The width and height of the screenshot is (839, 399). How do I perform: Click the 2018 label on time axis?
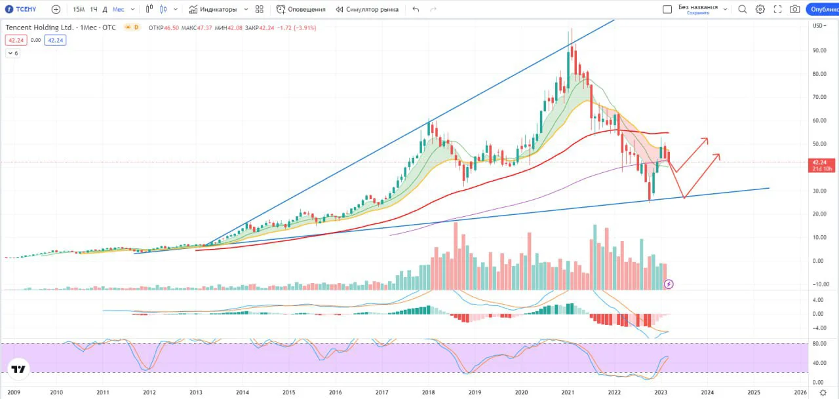[428, 392]
